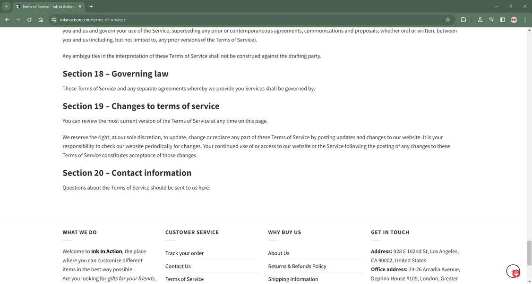Open the Returns & Refunds Policy

tap(297, 266)
